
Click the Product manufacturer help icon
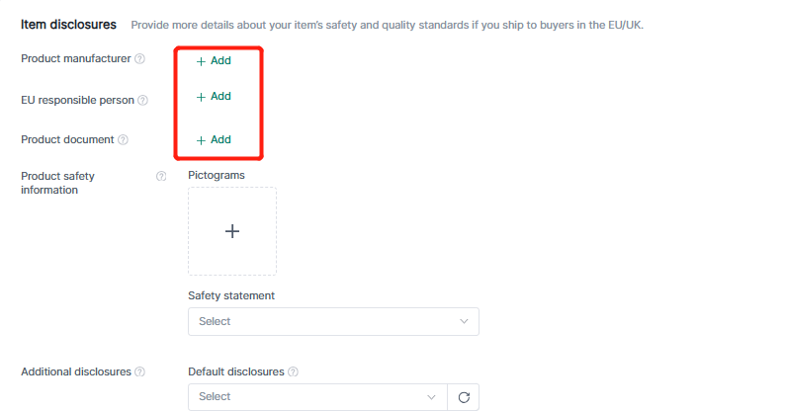pos(139,59)
